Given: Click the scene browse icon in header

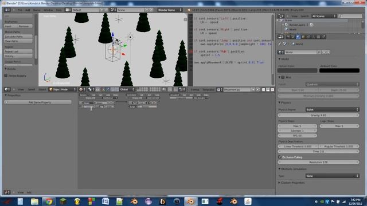Looking at the screenshot, I should pos(114,10).
